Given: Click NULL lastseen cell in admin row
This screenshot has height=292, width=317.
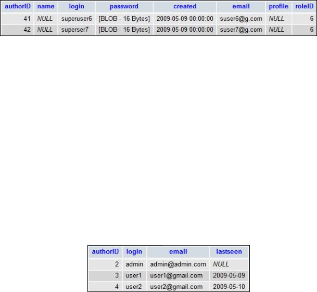Looking at the screenshot, I should coord(221,264).
